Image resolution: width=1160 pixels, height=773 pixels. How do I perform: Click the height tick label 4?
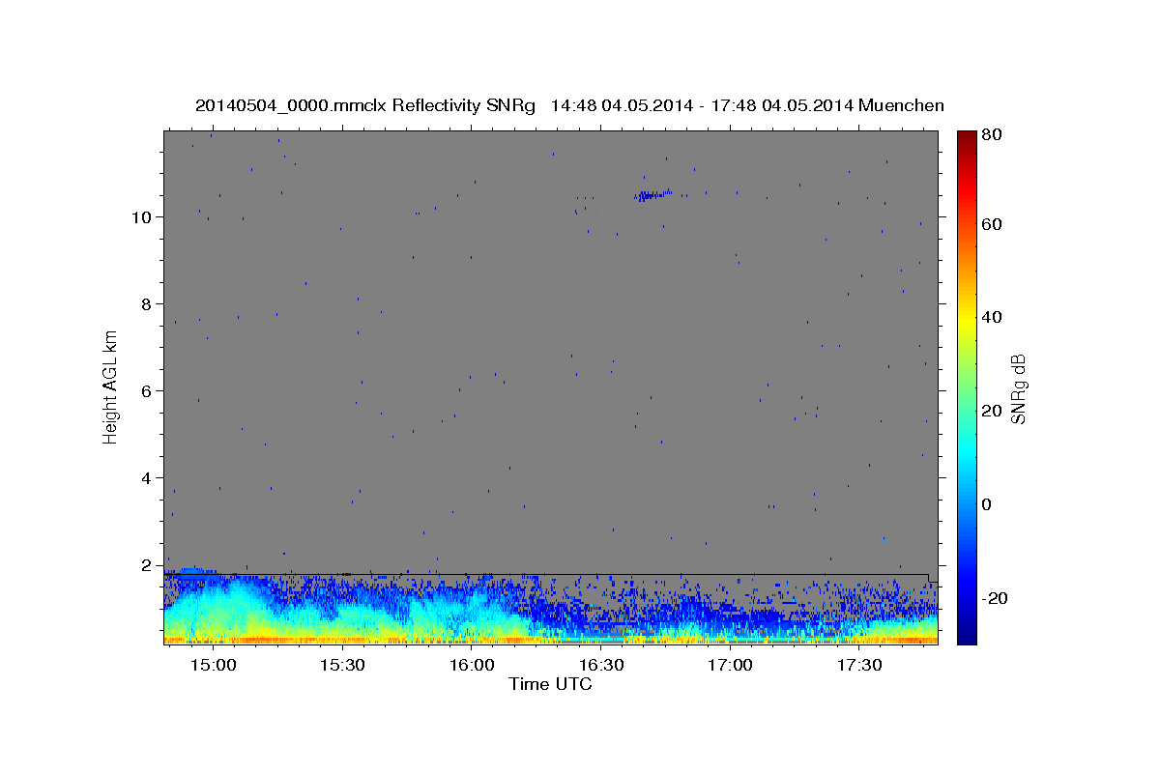pos(147,477)
